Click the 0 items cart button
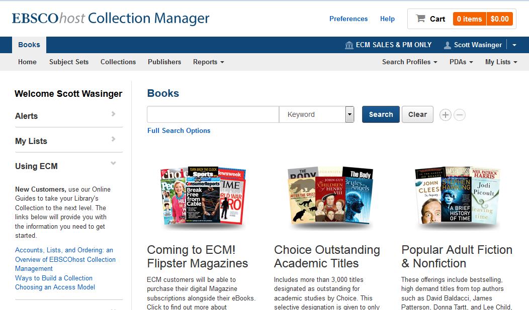 [x=470, y=19]
